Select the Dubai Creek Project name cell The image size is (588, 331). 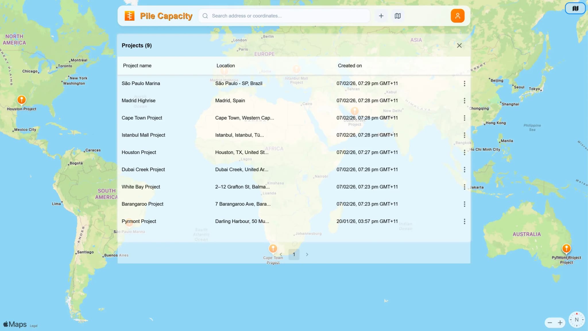coord(143,170)
